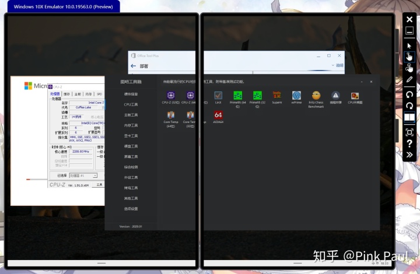Rotate the emulator clockwise

pyautogui.click(x=409, y=106)
